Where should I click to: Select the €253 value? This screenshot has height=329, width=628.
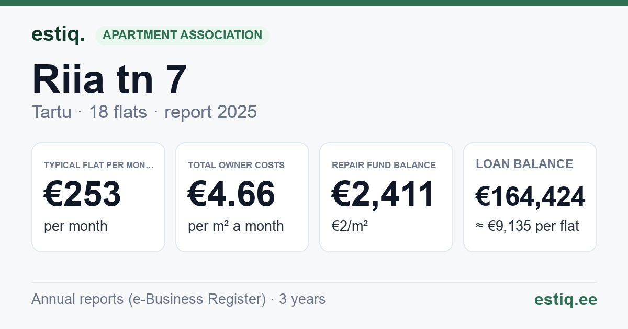click(x=83, y=194)
